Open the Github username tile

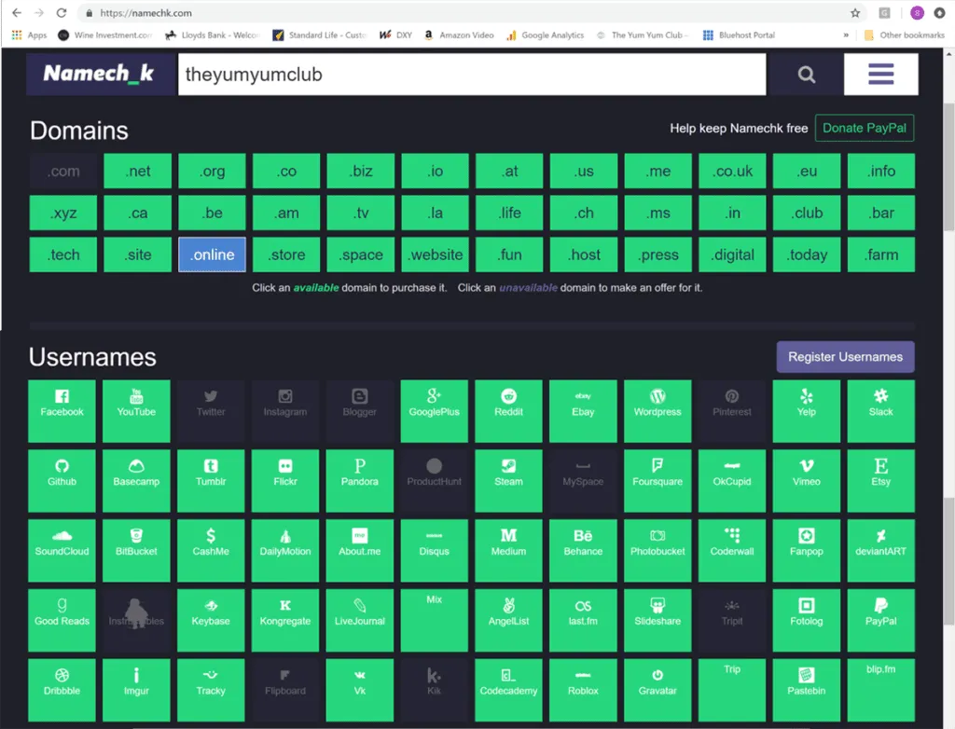coord(62,480)
